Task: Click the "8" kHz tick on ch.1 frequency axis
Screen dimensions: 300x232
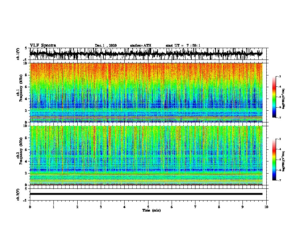Action: pyautogui.click(x=27, y=75)
